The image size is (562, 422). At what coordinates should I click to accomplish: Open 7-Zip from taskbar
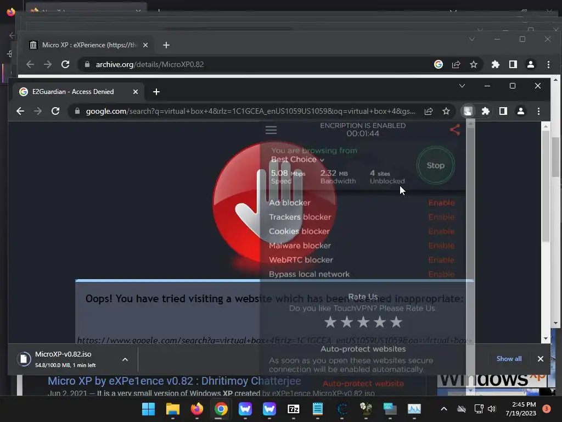293,409
